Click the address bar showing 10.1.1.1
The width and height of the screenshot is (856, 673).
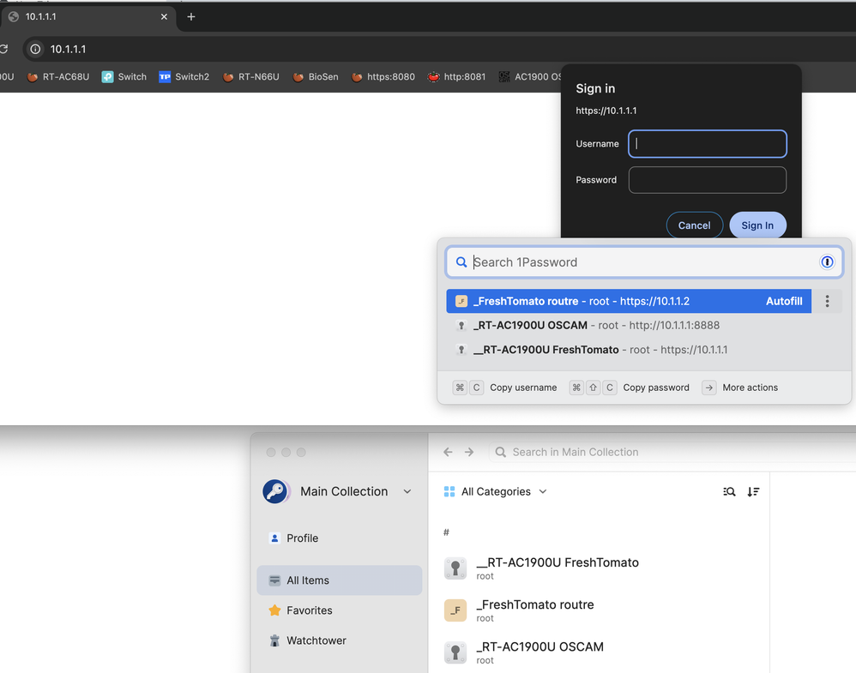point(437,49)
